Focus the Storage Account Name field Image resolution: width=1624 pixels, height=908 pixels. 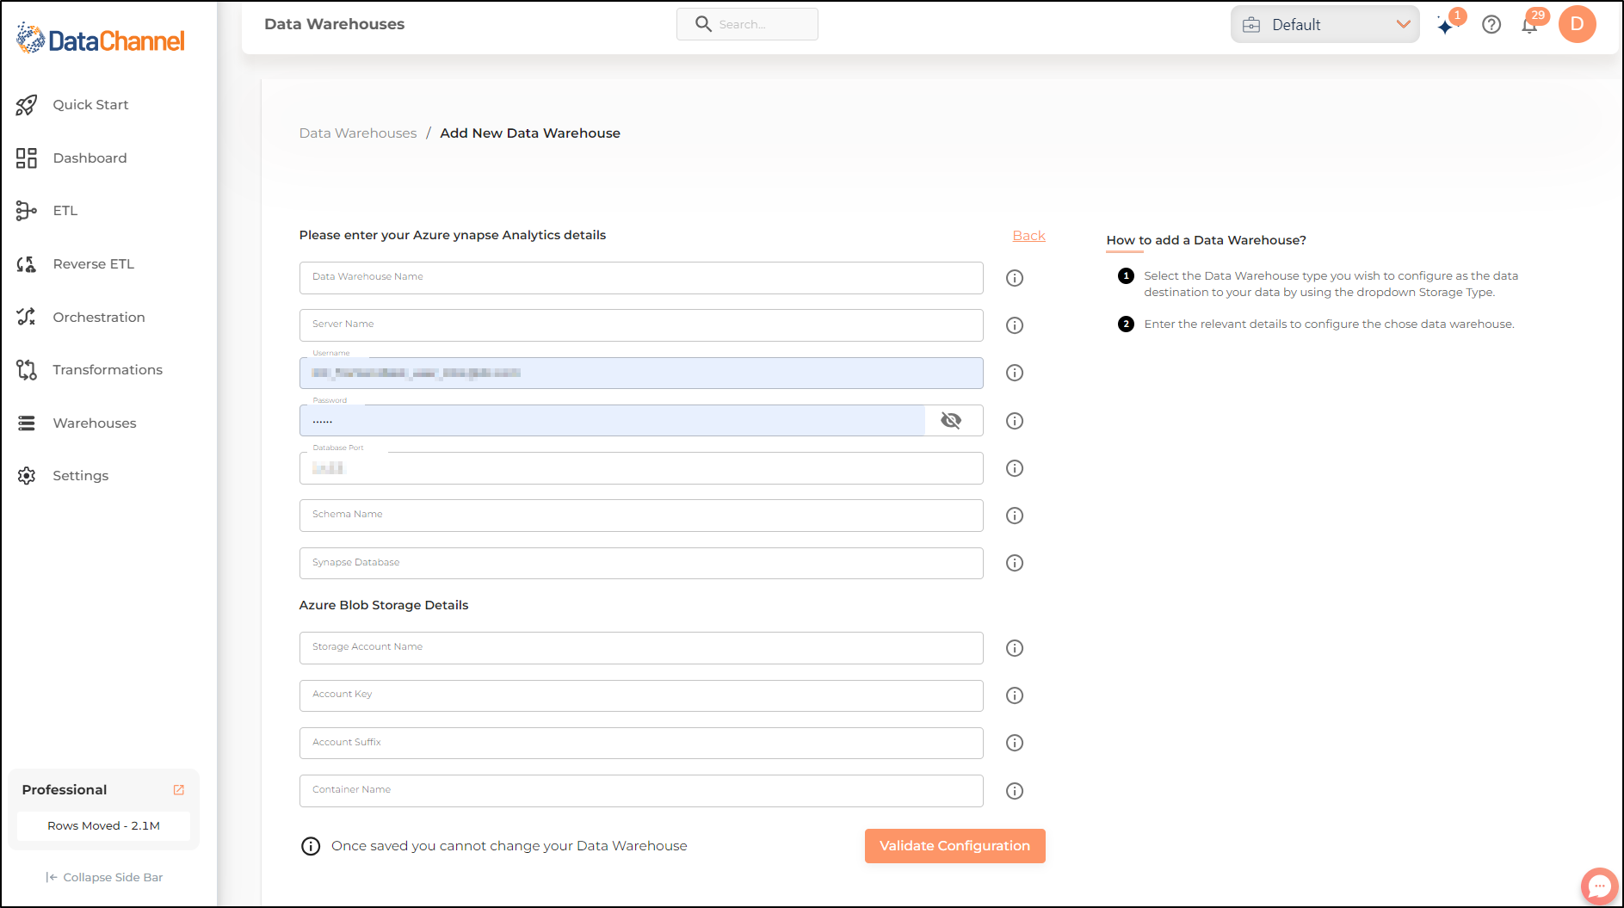point(641,648)
